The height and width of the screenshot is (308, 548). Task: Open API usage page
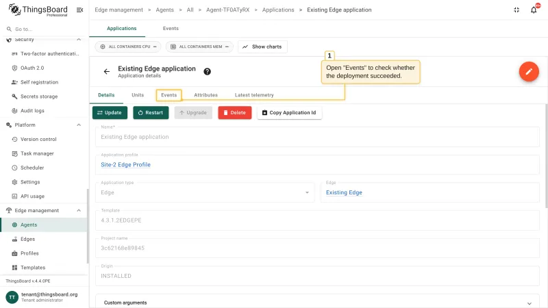(45, 196)
